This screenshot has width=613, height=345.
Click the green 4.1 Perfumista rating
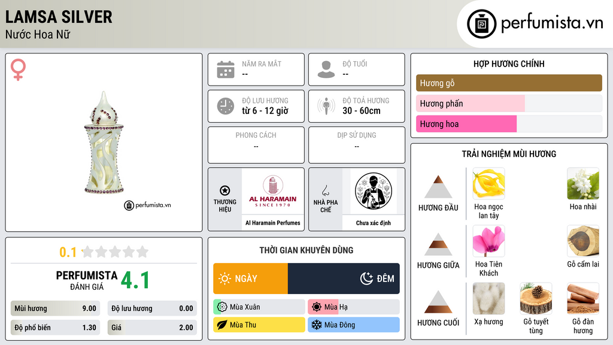tap(135, 280)
